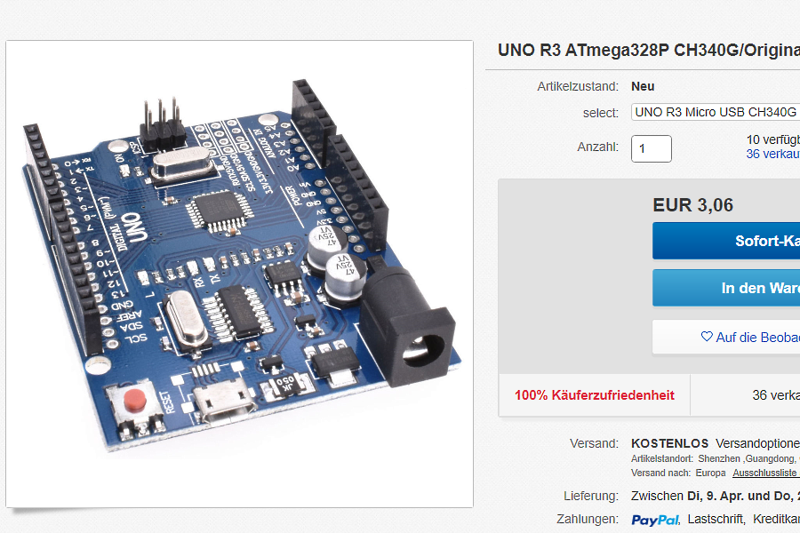Click the Lastschrift payment option text
Viewport: 800px width, 533px height.
tap(716, 519)
